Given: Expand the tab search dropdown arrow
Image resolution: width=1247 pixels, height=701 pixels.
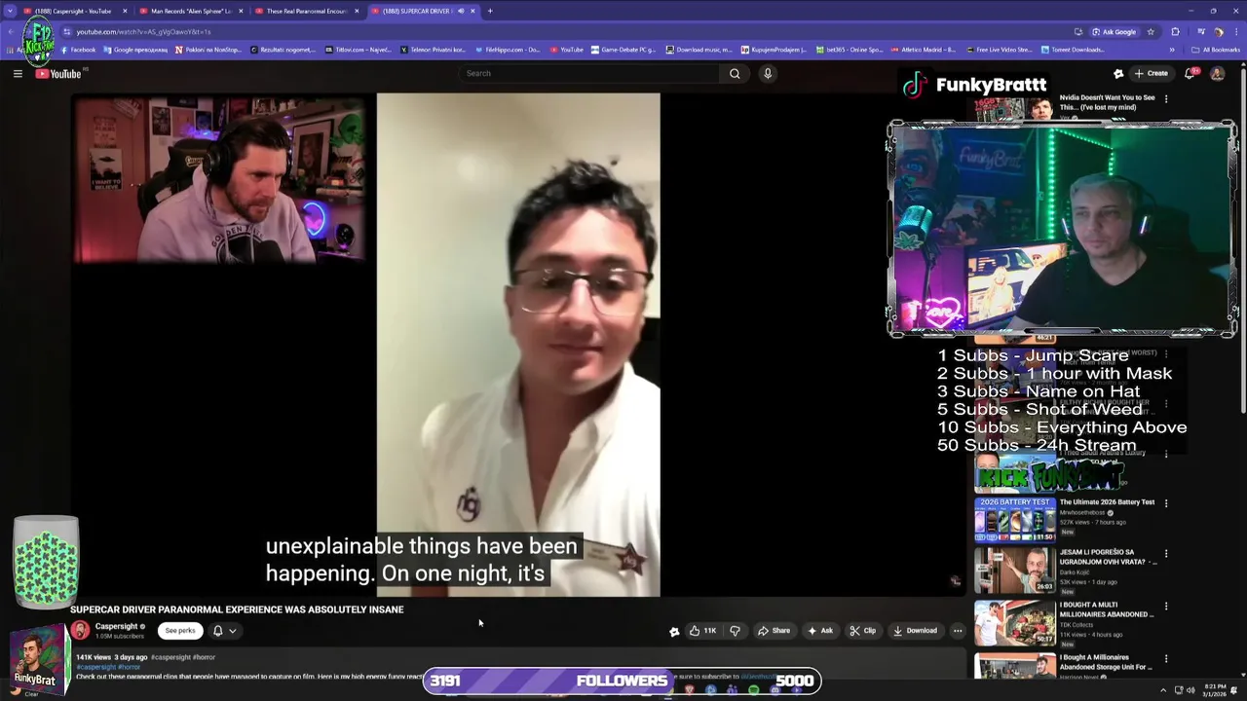Looking at the screenshot, I should point(11,11).
